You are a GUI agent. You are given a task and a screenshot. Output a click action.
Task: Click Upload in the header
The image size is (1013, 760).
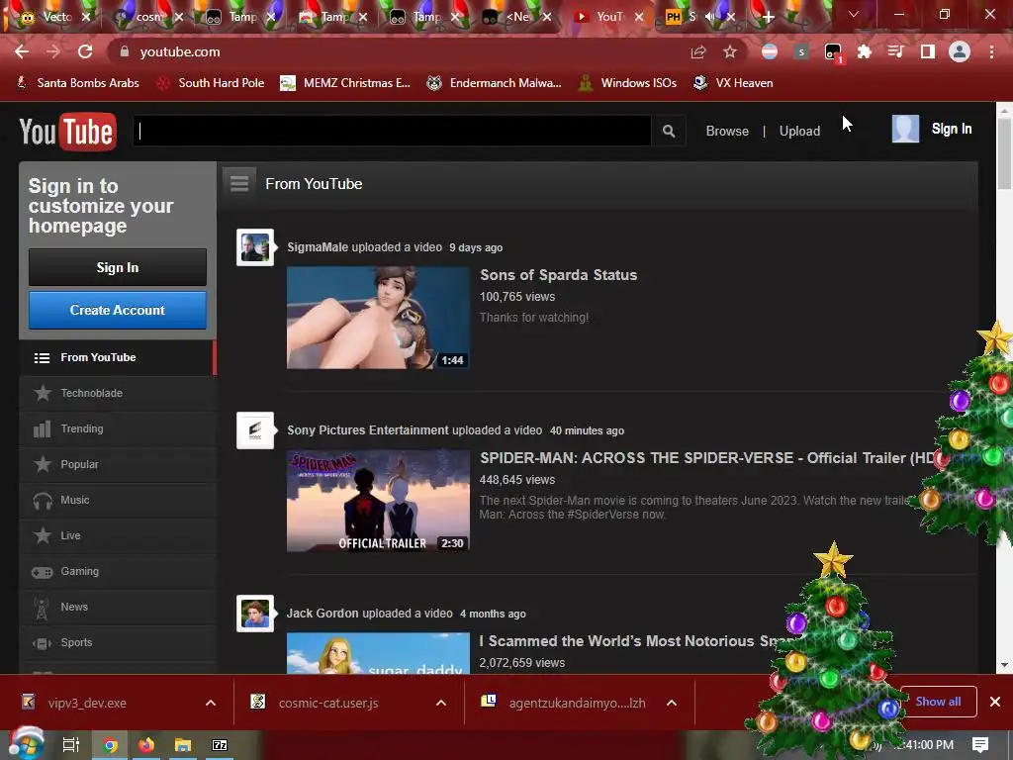point(799,132)
